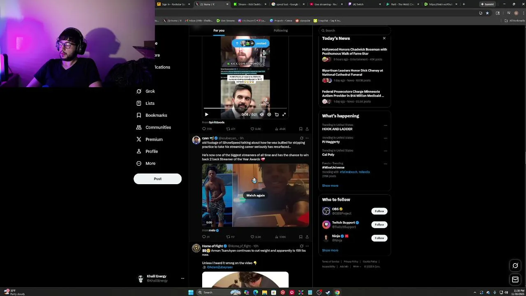The height and width of the screenshot is (296, 526).
Task: Switch to Kick Dashboard browser tab
Action: (249, 4)
